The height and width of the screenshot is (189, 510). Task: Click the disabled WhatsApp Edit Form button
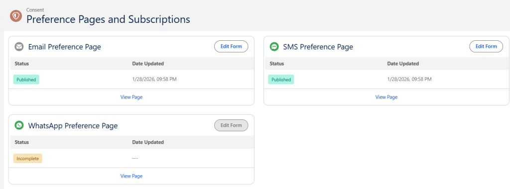[231, 125]
